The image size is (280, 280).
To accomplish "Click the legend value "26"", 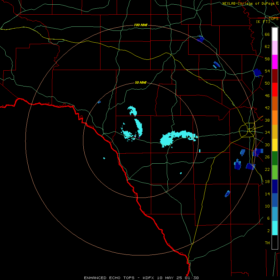I will pos(267,157).
